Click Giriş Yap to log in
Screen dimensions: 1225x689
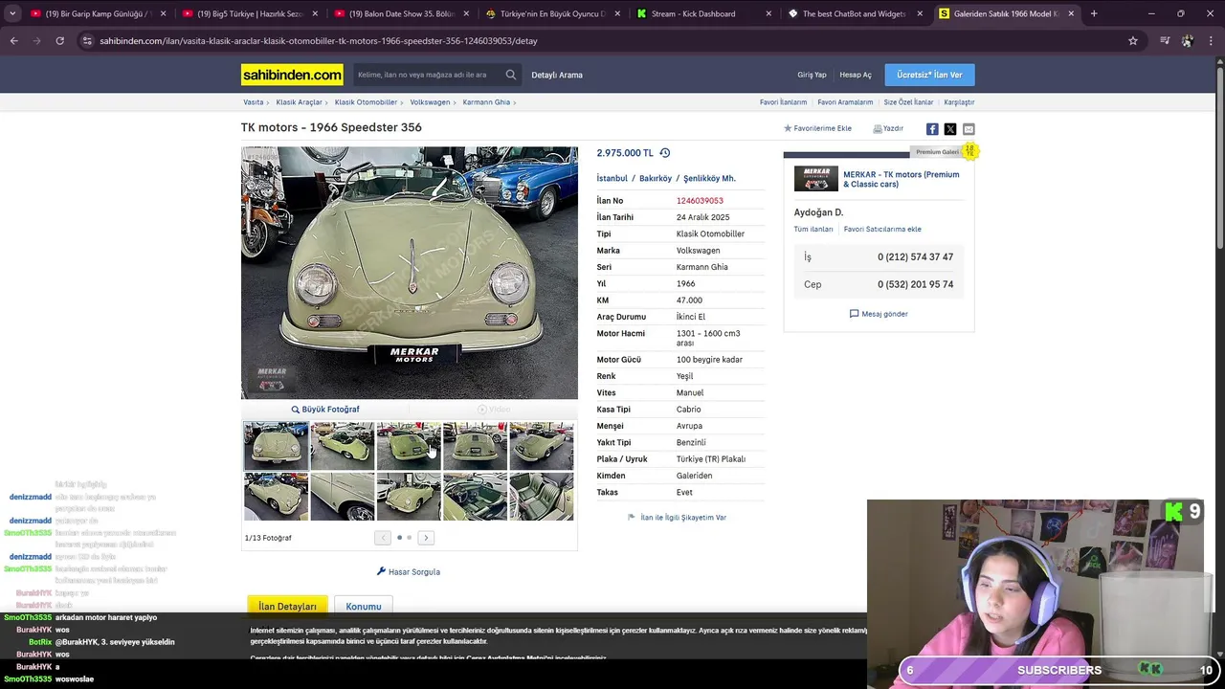coord(812,75)
